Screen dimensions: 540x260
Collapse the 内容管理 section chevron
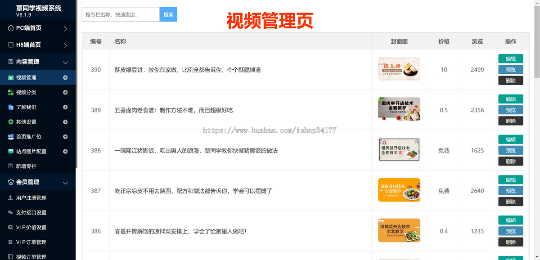click(x=65, y=63)
